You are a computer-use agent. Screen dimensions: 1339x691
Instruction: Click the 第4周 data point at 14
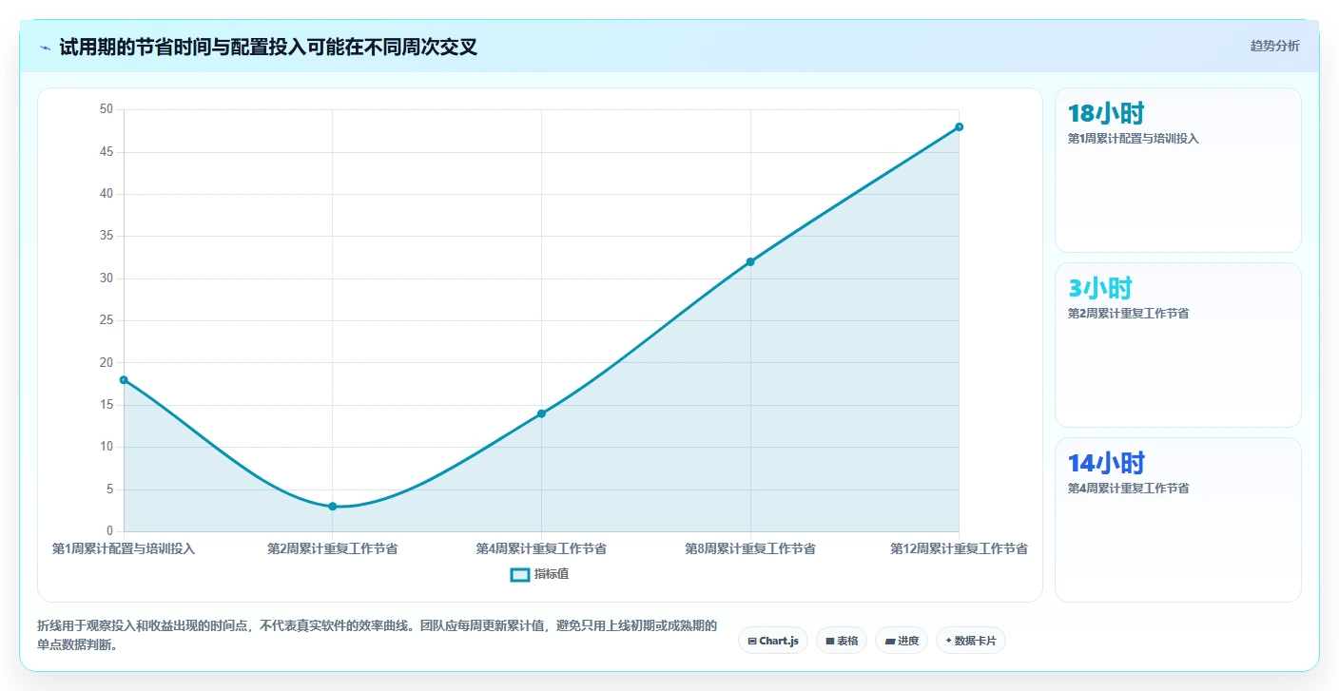pos(541,413)
